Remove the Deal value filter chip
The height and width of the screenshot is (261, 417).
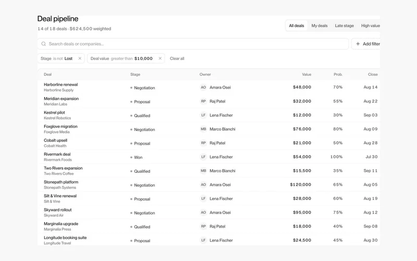point(160,58)
